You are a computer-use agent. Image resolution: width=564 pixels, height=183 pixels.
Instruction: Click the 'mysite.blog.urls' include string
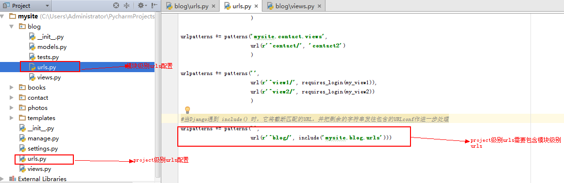[353, 137]
